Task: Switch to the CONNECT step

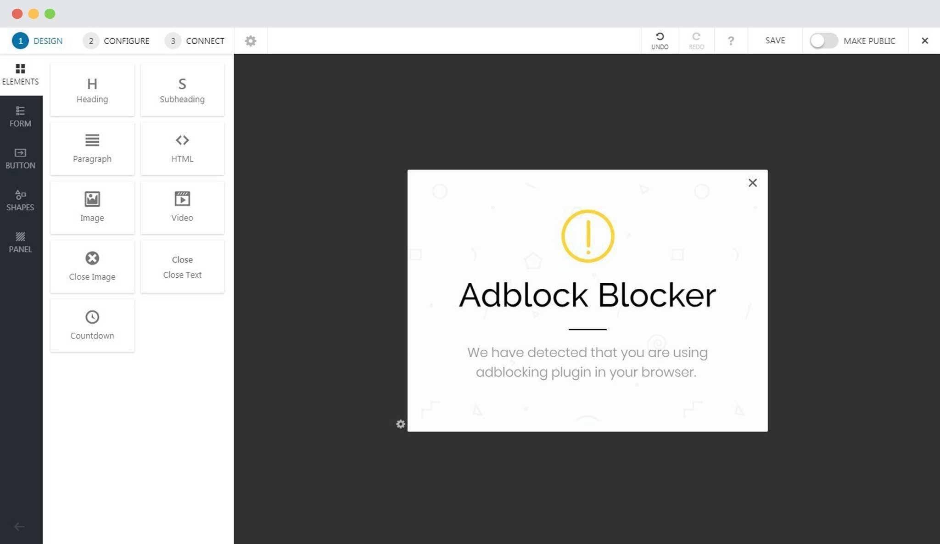Action: point(205,40)
